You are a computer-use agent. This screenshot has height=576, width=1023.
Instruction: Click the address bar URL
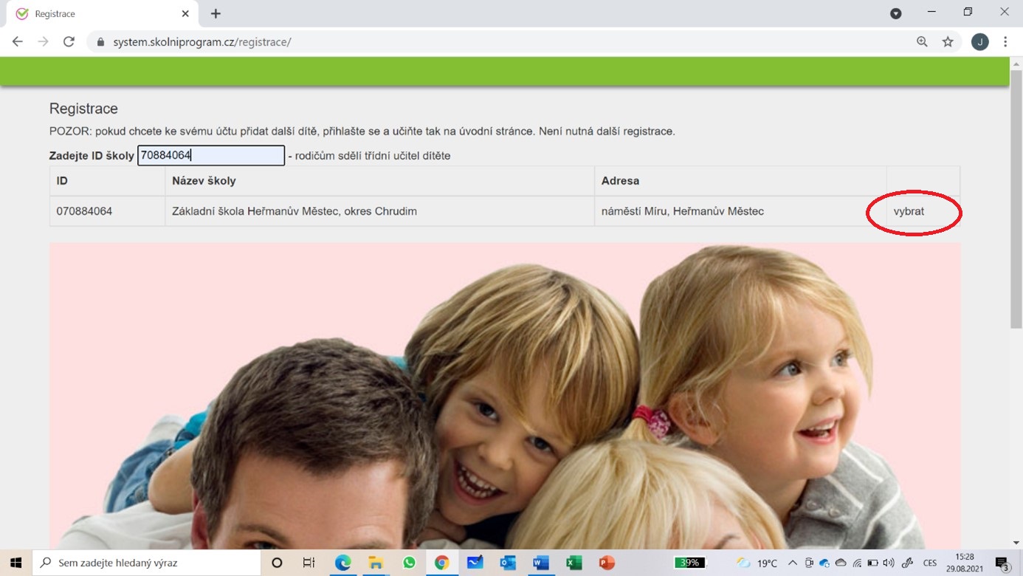202,42
